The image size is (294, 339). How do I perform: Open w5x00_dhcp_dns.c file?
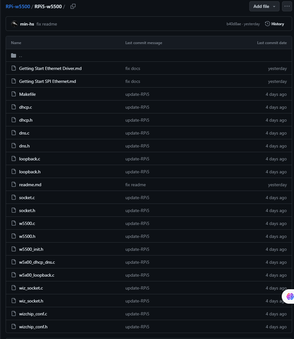(x=37, y=262)
